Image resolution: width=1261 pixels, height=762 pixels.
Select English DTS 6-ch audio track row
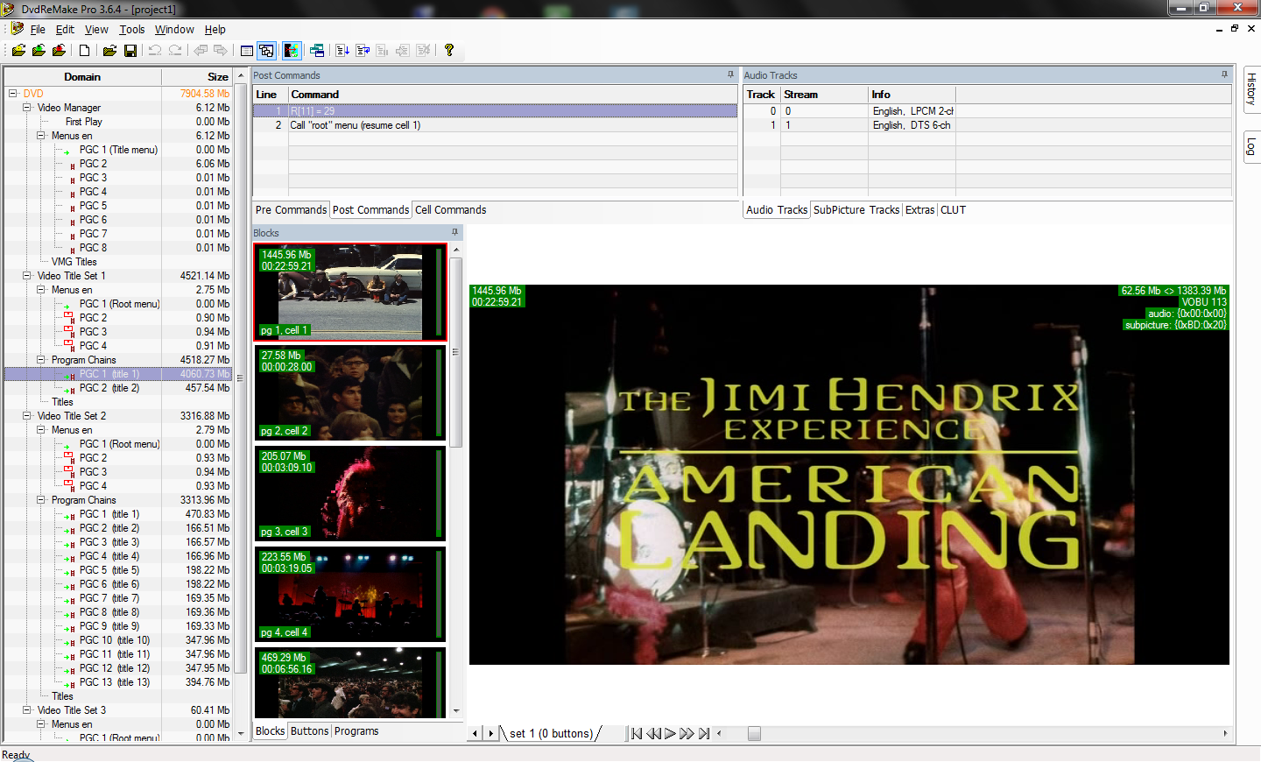click(x=987, y=125)
